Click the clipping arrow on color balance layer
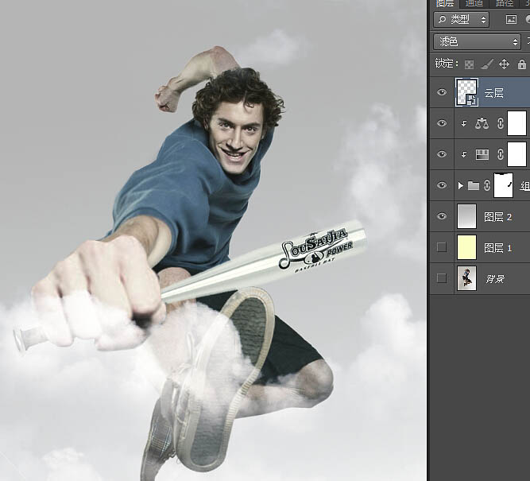The height and width of the screenshot is (481, 530). 464,124
